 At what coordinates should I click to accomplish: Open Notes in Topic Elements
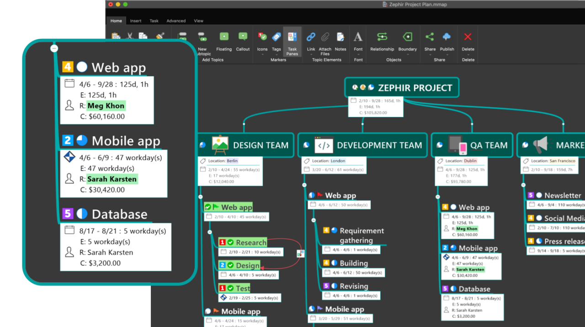coord(340,37)
